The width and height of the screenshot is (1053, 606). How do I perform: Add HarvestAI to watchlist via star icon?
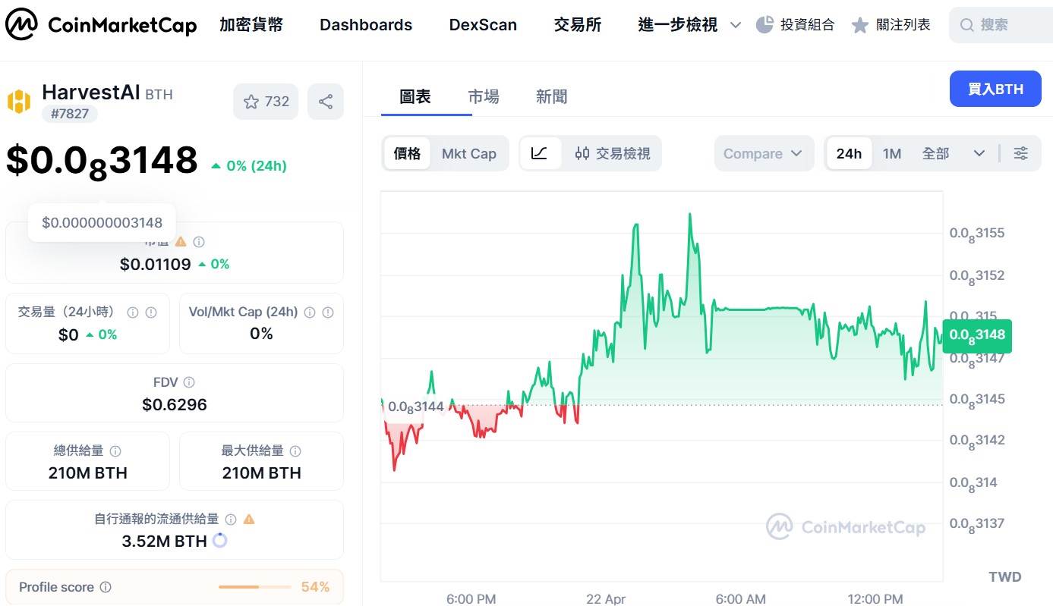(x=251, y=101)
